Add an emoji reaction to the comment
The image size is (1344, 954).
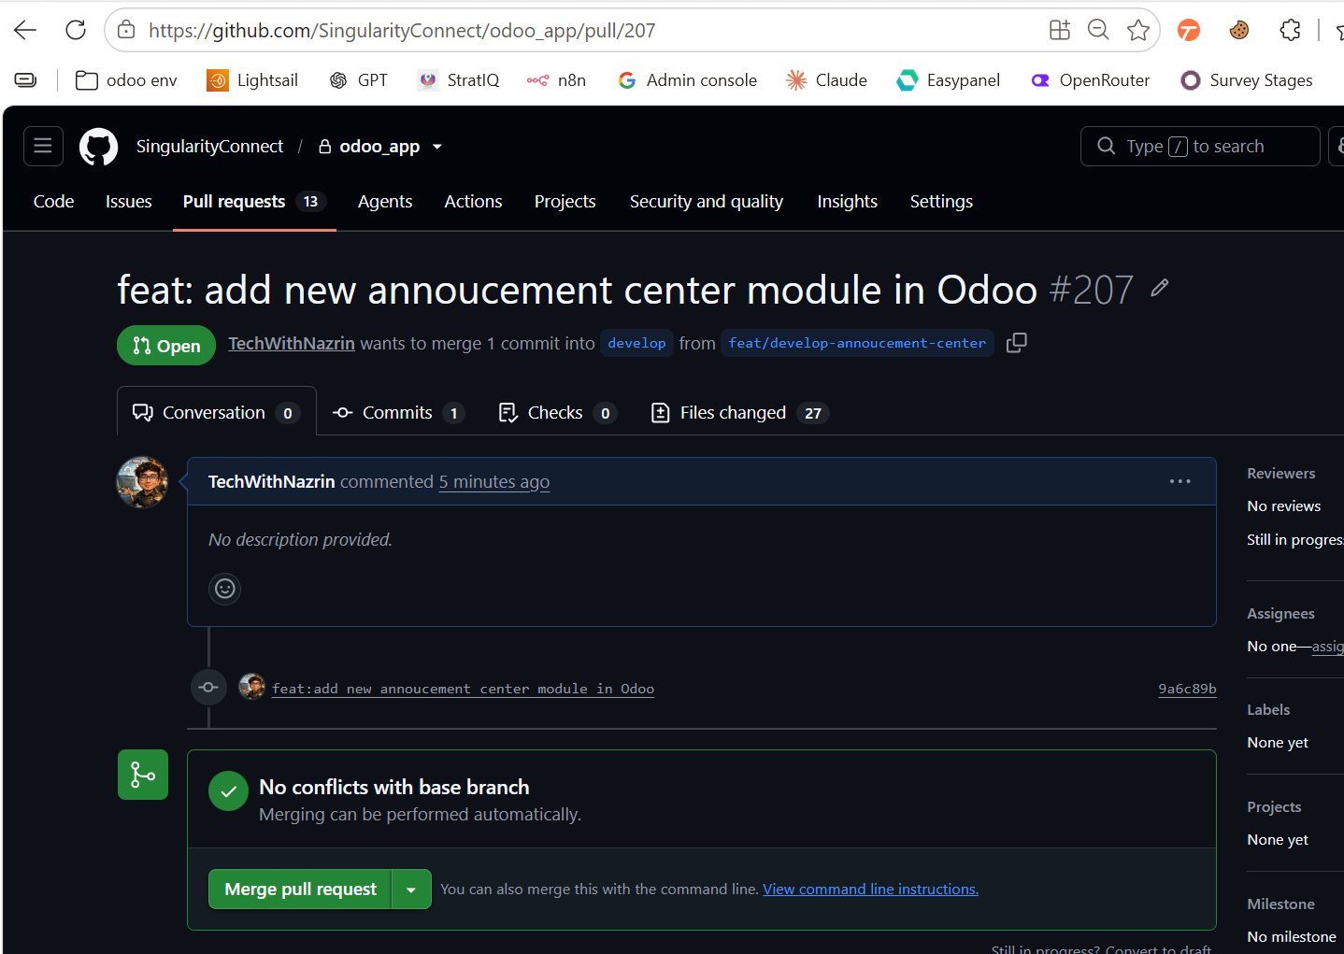224,589
